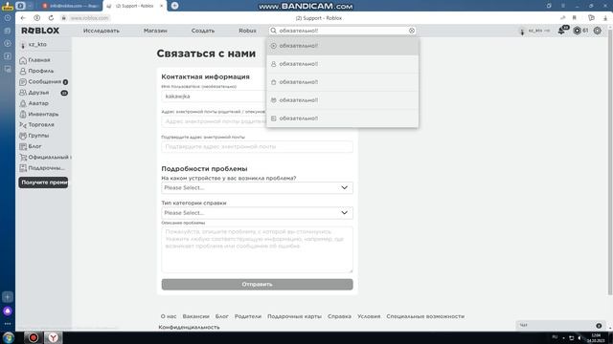
Task: Open Bandicam recorder from the taskbar
Action: pyautogui.click(x=34, y=337)
